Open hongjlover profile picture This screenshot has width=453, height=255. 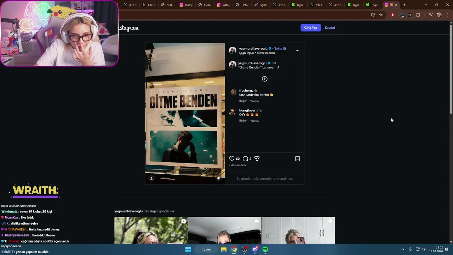[x=233, y=112]
